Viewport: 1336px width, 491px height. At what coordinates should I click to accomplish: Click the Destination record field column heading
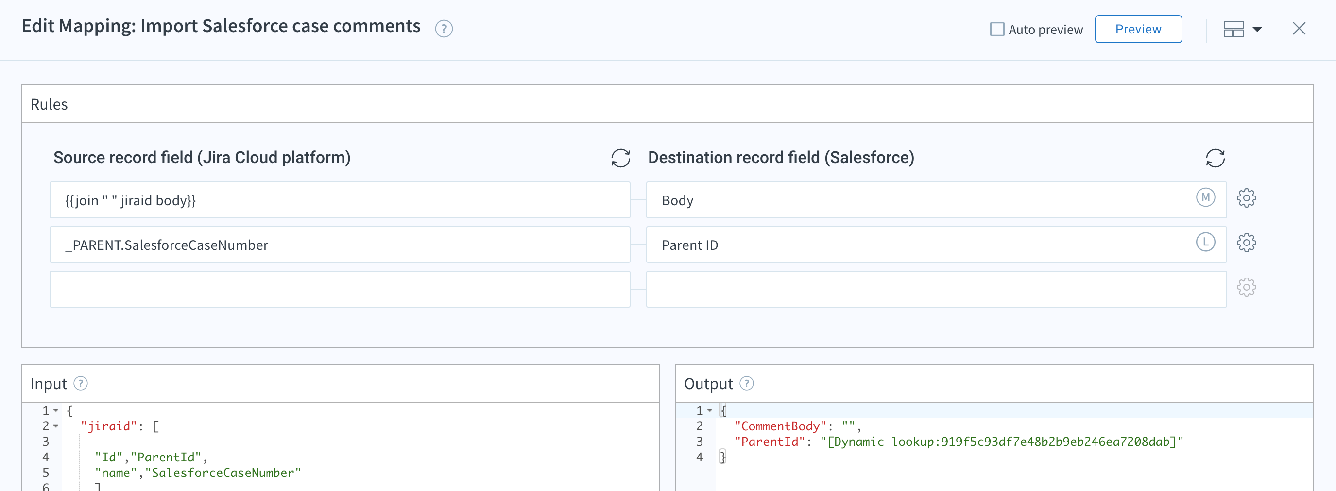781,158
